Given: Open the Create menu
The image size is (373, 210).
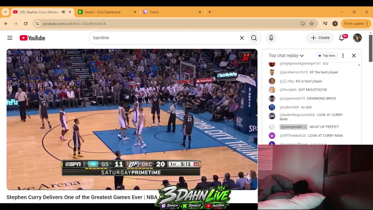Looking at the screenshot, I should tap(320, 38).
